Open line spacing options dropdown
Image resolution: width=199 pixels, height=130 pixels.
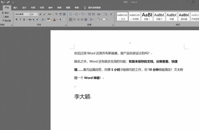pos(92,20)
